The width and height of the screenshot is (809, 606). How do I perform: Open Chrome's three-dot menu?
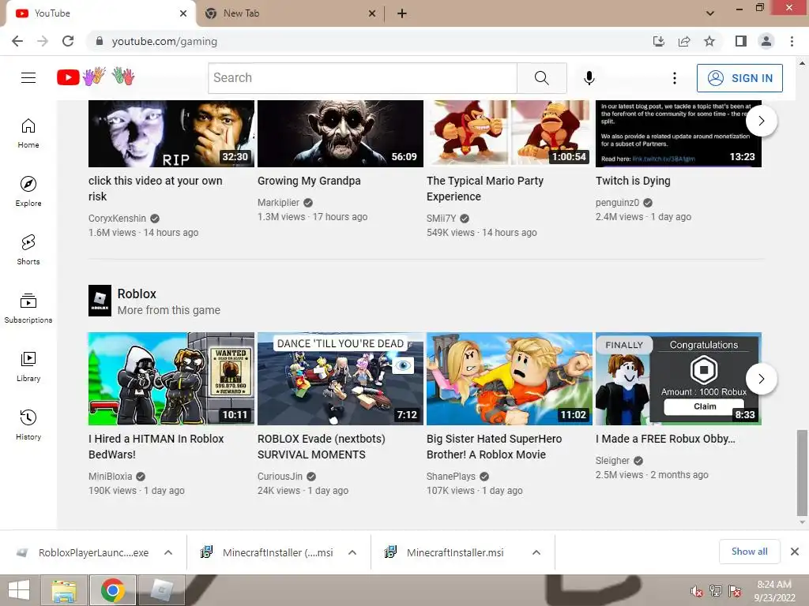(x=792, y=41)
